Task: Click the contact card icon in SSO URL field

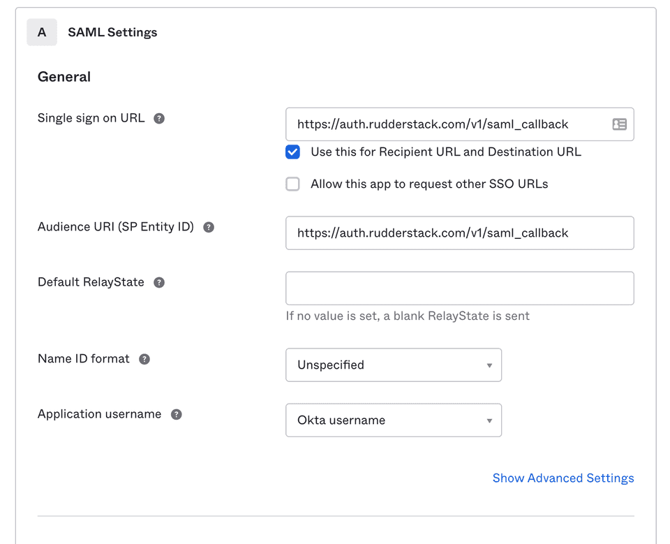Action: pyautogui.click(x=619, y=124)
